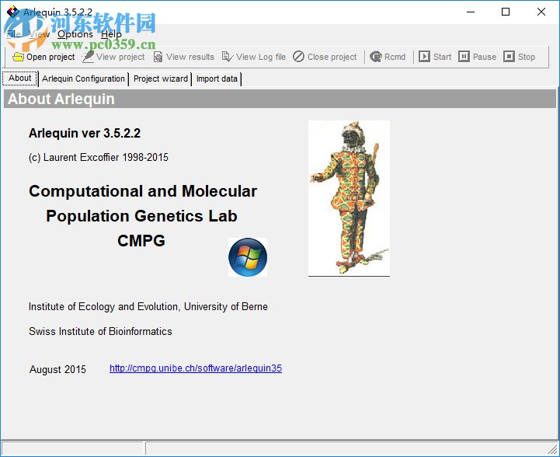Open the Help menu
The height and width of the screenshot is (457, 560).
(x=111, y=34)
